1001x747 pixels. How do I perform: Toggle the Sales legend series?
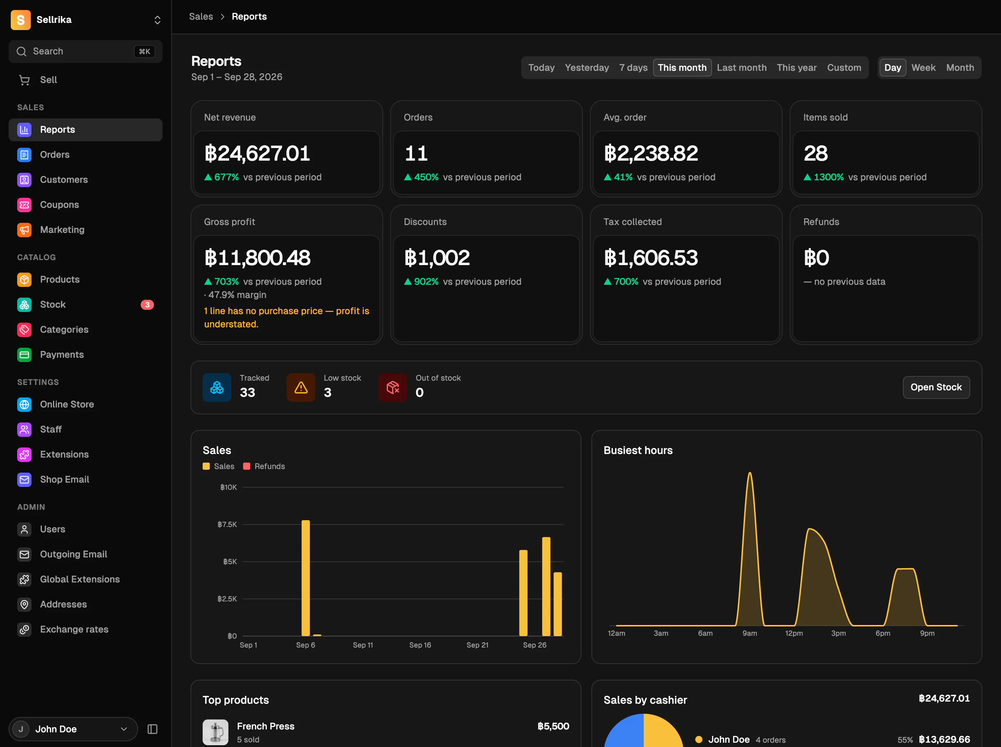[x=219, y=466]
